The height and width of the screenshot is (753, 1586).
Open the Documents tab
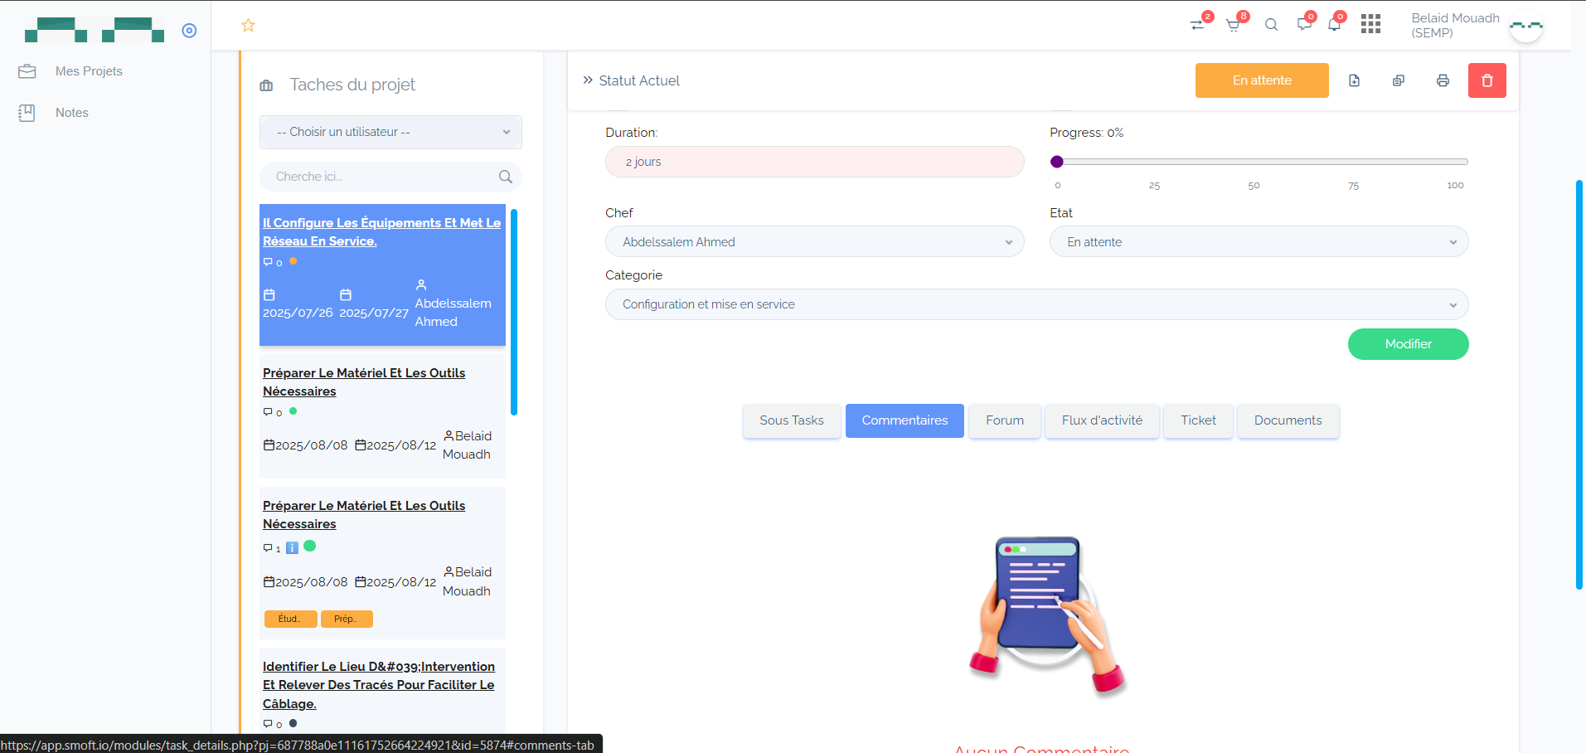point(1287,420)
